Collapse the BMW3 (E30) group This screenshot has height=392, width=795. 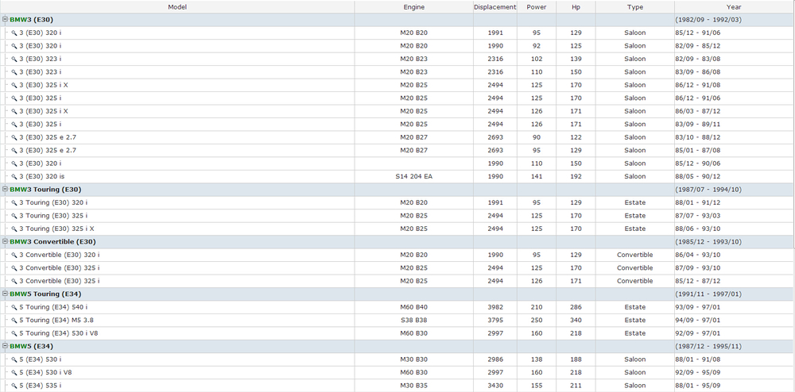(x=6, y=20)
